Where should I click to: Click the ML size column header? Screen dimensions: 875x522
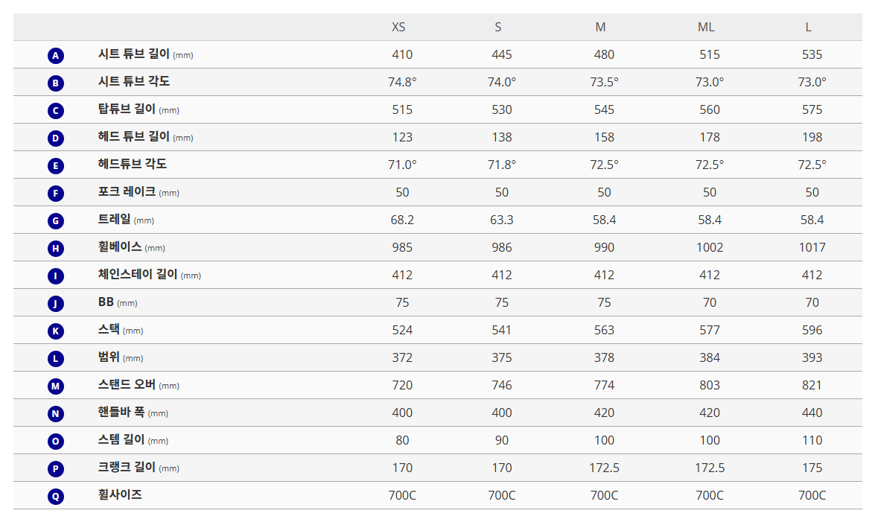[x=706, y=28]
